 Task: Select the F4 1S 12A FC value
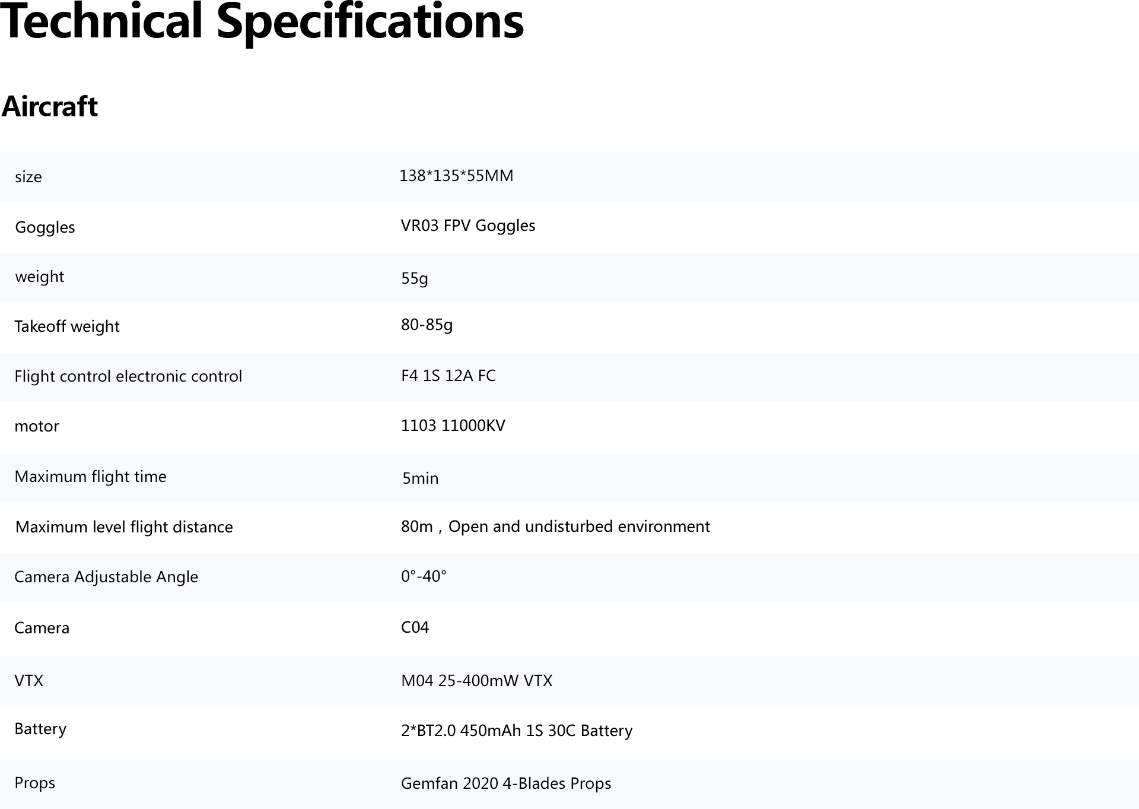(448, 376)
